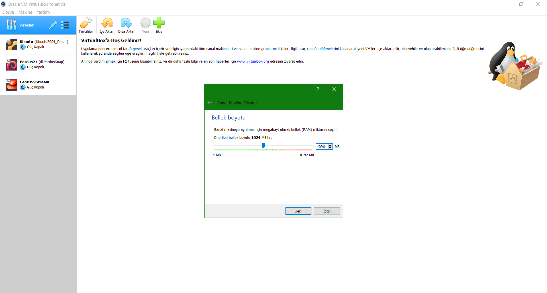Image resolution: width=547 pixels, height=293 pixels.
Task: Click the 4 MB minimum label
Action: pyautogui.click(x=217, y=155)
